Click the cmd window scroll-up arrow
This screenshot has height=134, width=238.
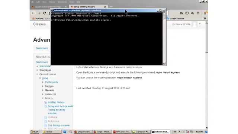tap(164, 14)
